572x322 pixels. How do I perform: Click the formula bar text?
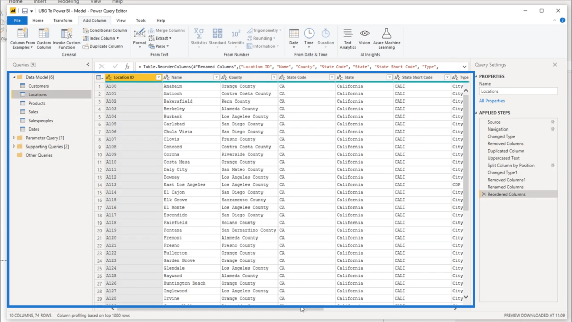point(288,67)
